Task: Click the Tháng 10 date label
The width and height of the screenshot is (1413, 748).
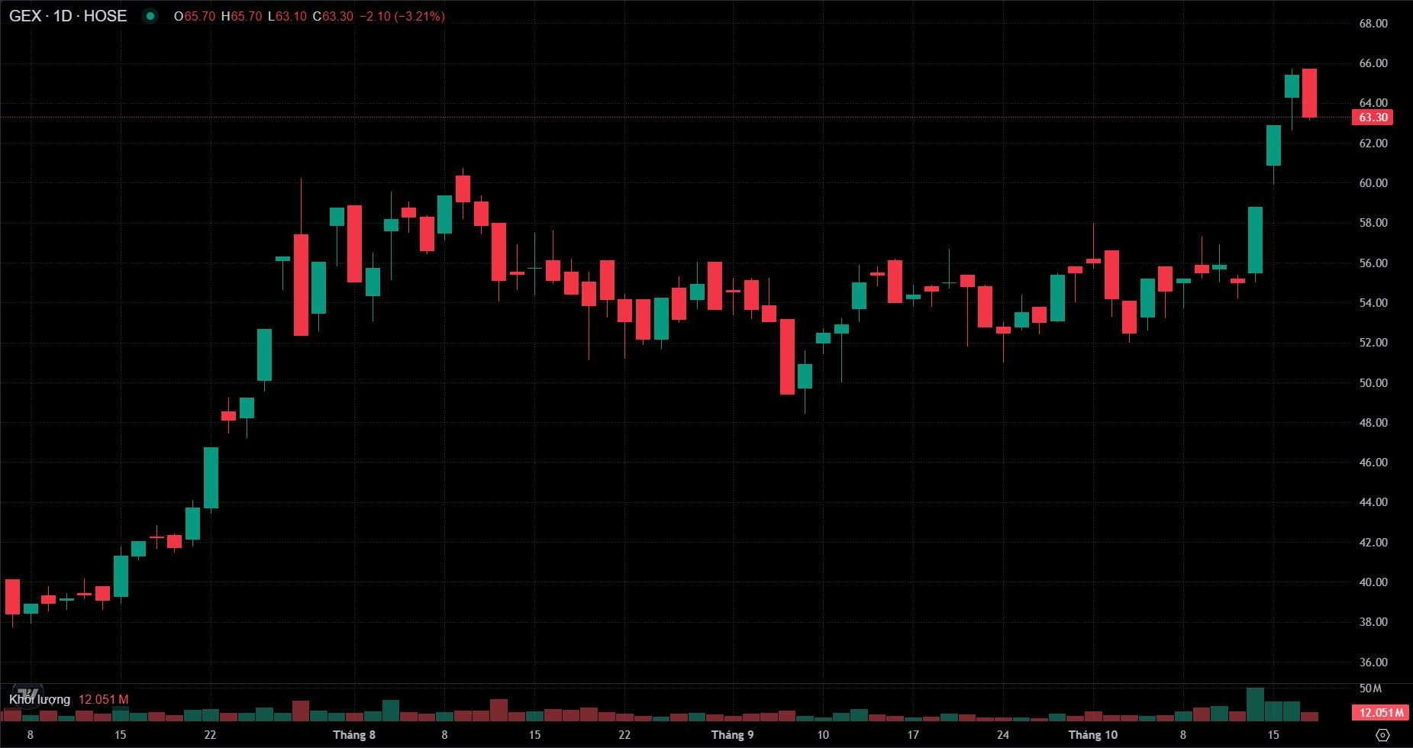Action: pyautogui.click(x=1092, y=735)
